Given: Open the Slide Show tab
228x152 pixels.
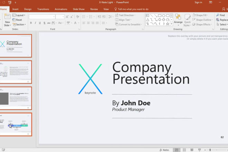Looking at the screenshot, I should (79, 9).
